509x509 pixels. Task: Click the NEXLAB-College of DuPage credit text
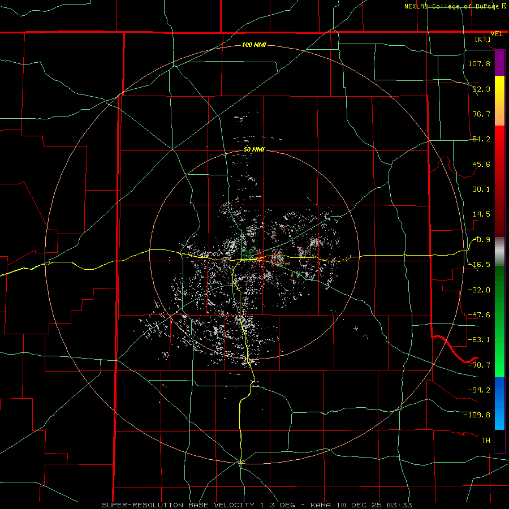455,6
